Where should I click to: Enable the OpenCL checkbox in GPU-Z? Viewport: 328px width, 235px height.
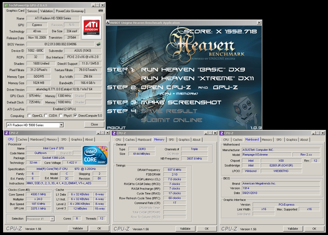pos(29,115)
